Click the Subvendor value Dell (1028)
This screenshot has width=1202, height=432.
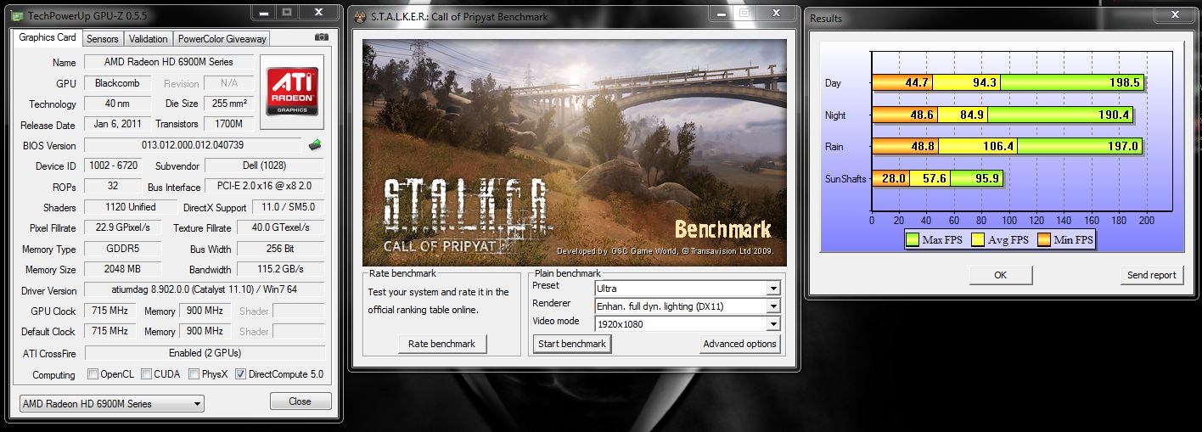pyautogui.click(x=264, y=166)
